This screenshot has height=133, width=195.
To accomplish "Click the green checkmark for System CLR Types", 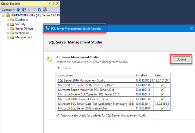I will coord(162,94).
